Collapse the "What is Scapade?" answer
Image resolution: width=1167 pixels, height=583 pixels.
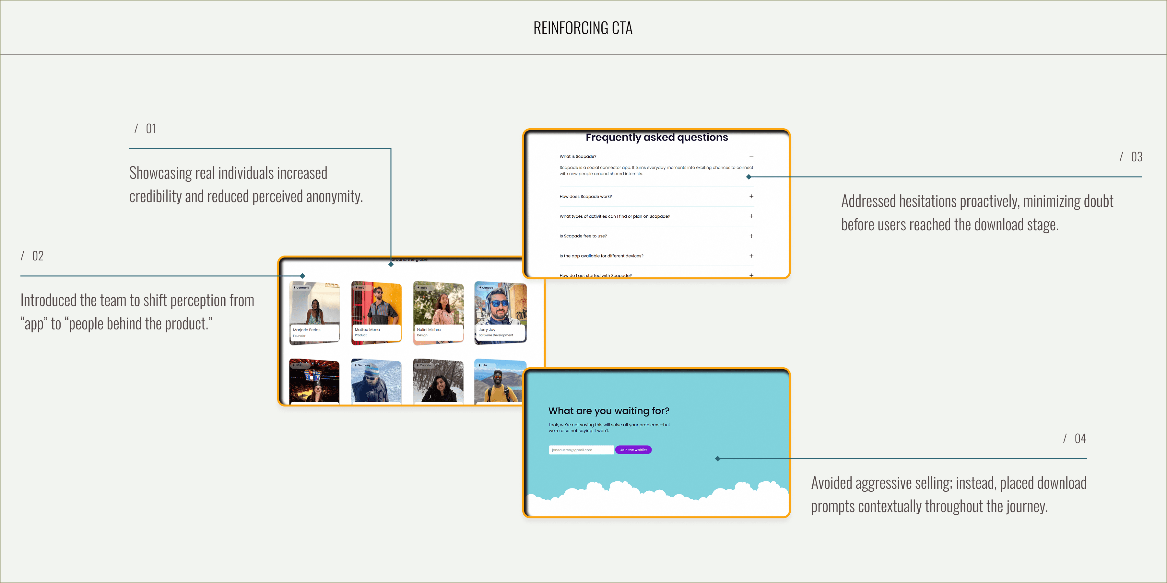point(751,156)
